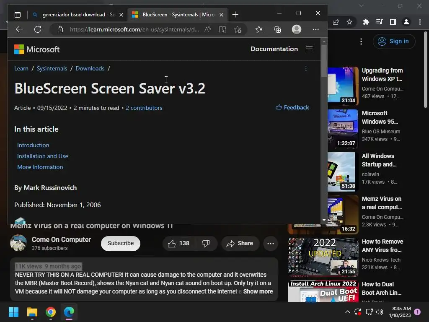Open the 2 contributors link
Viewport: 429px width, 322px height.
[144, 108]
